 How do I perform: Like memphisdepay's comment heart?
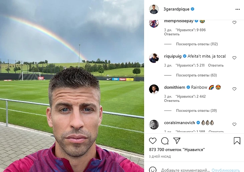[x=234, y=23]
